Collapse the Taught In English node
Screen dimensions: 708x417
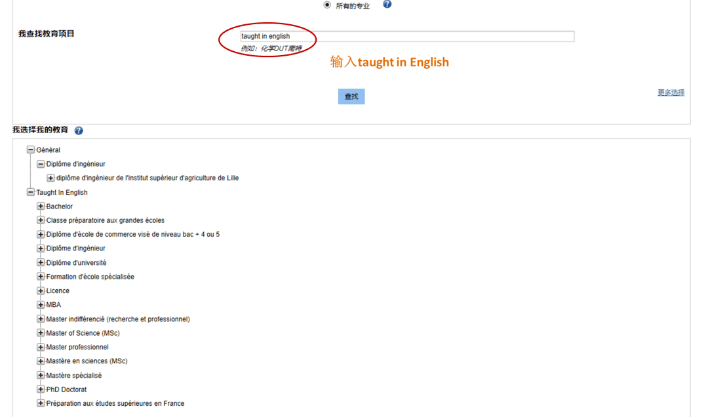(x=30, y=193)
